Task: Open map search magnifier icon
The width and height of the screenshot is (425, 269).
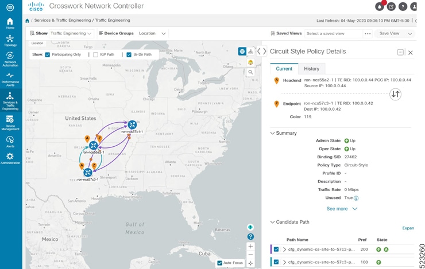Action: coord(250,72)
